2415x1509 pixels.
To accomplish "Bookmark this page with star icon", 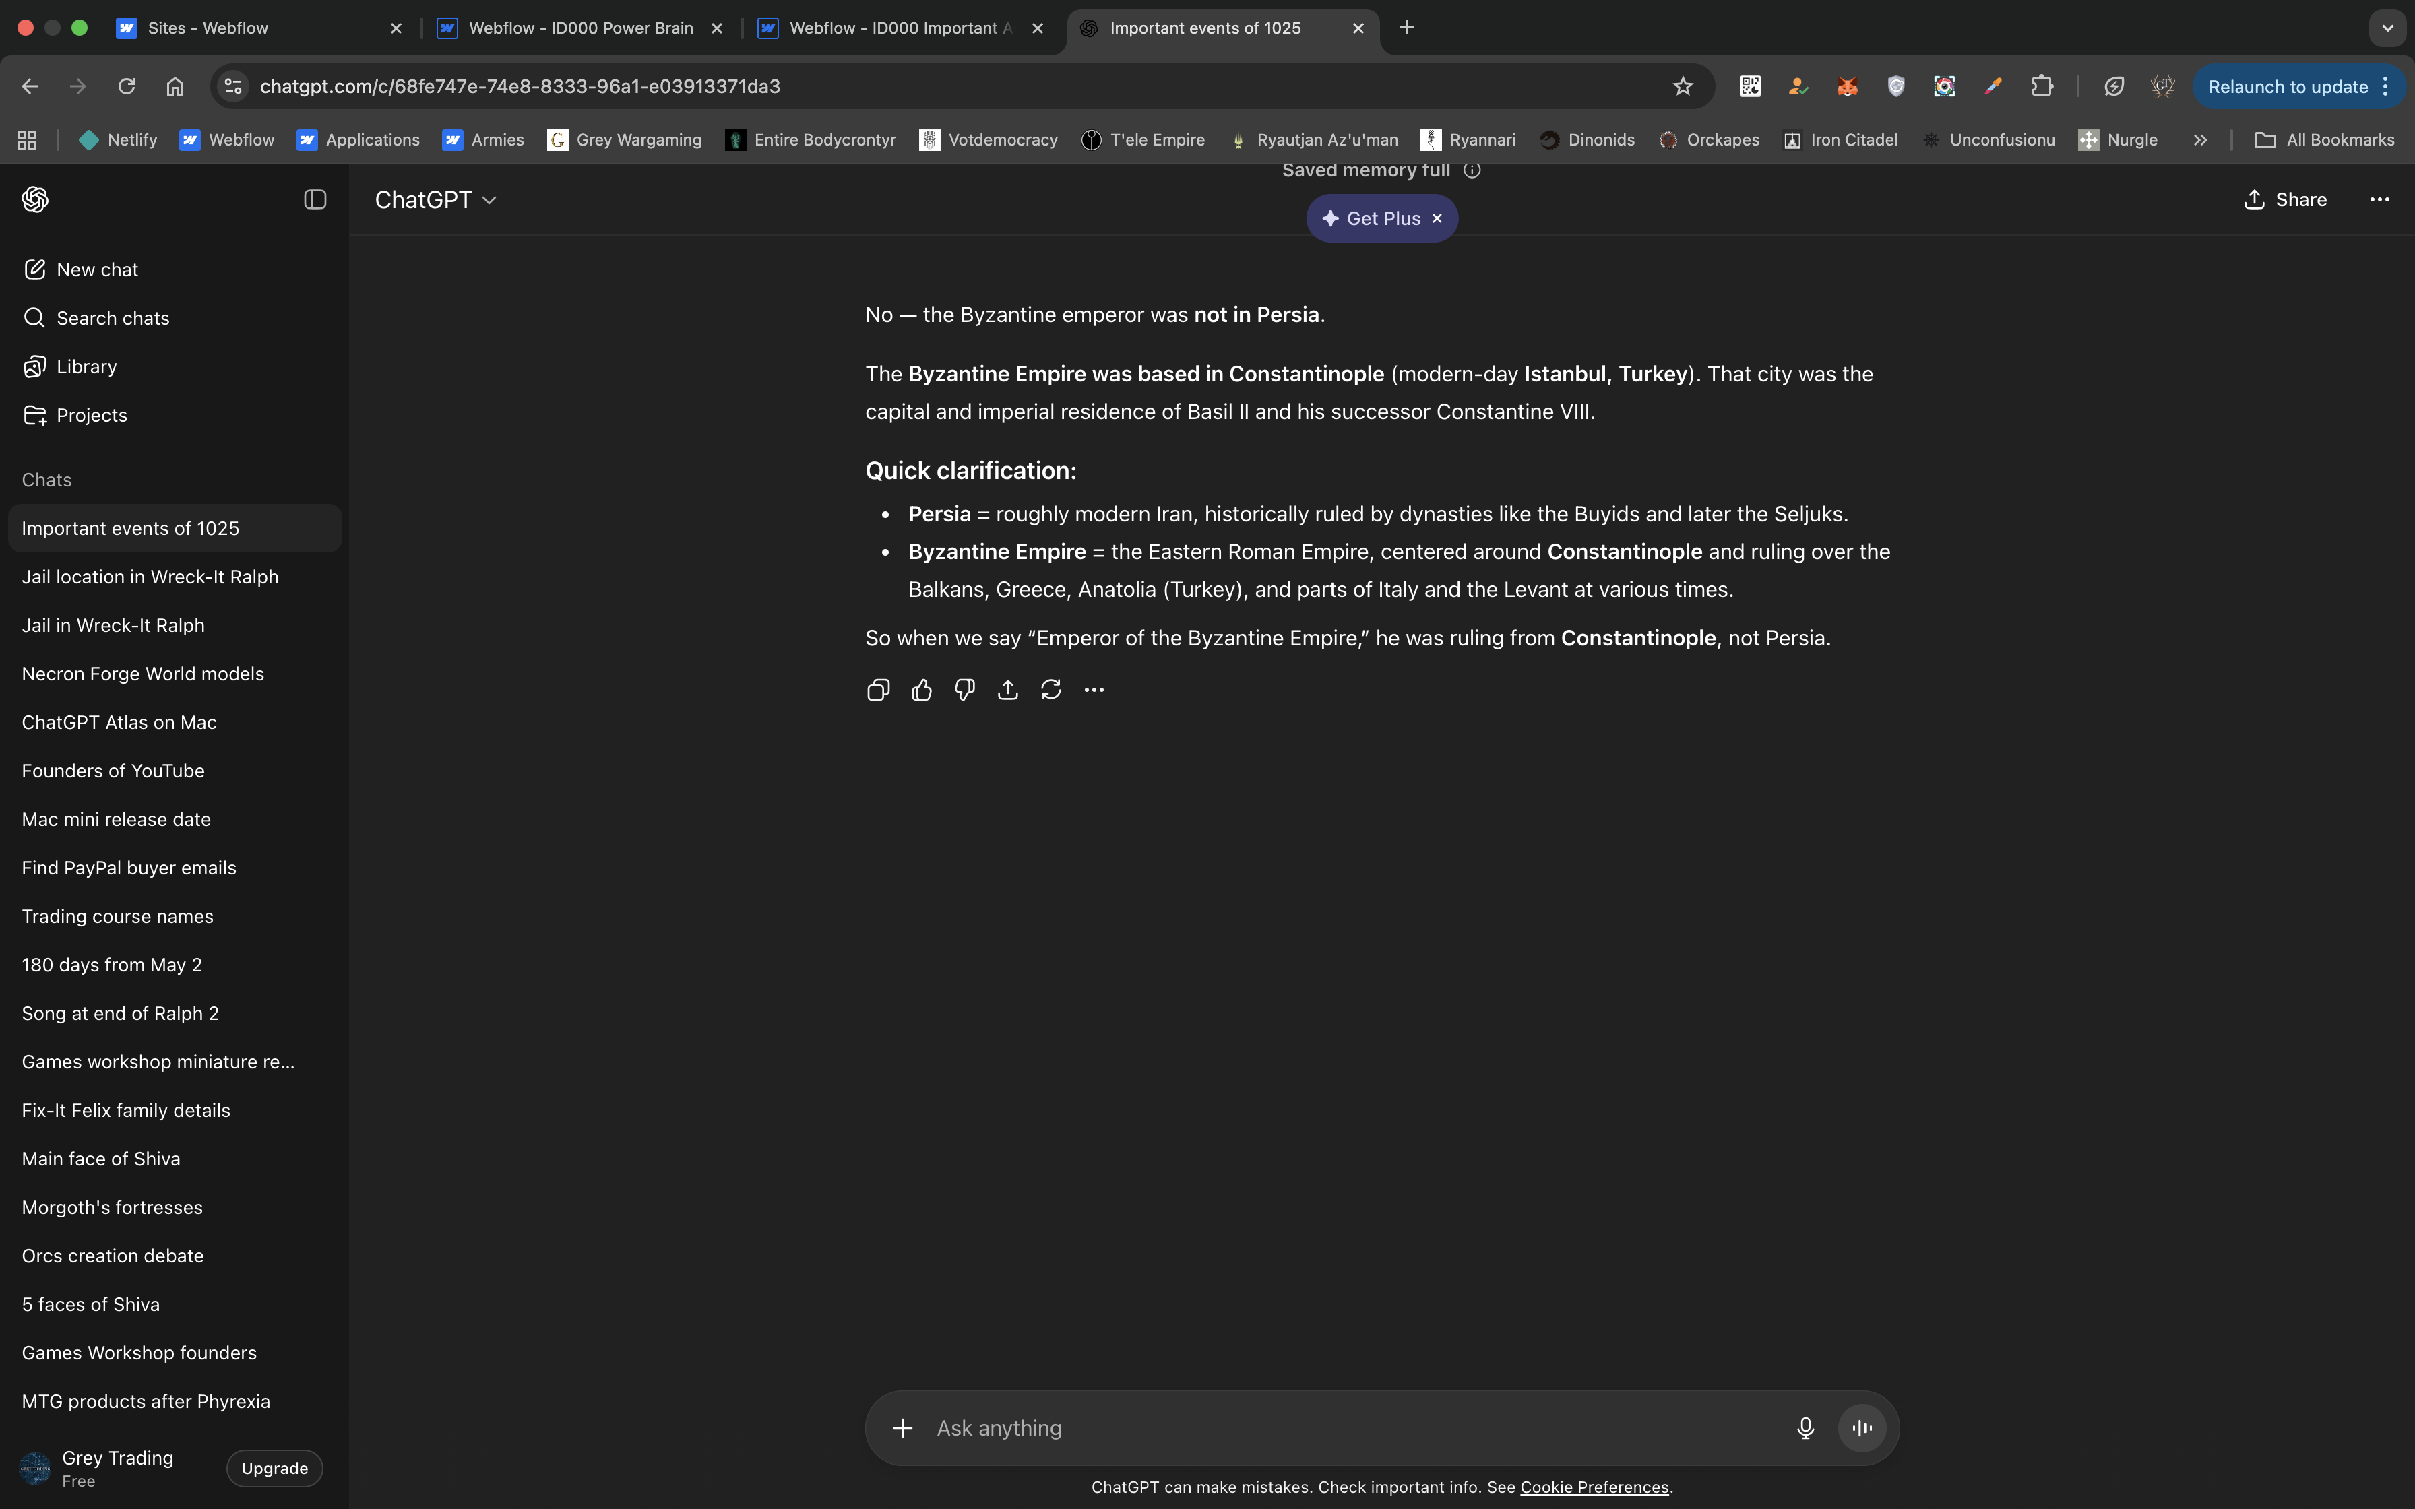I will click(x=1683, y=87).
